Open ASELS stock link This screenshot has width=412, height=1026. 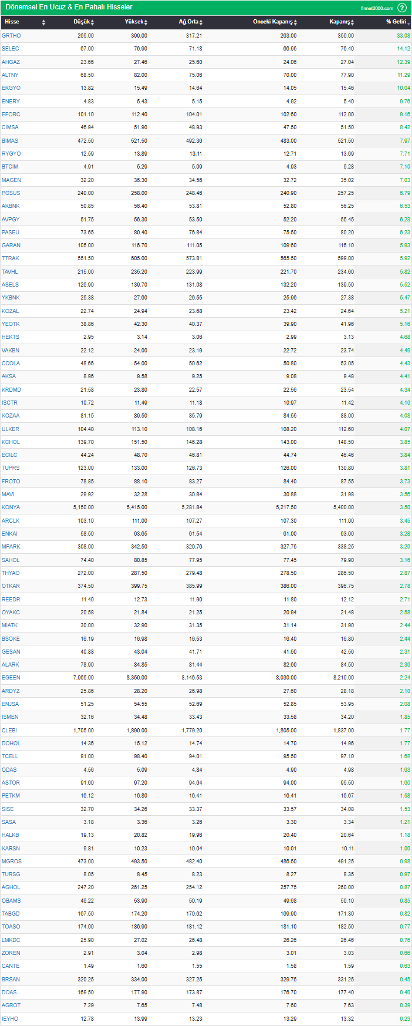point(10,285)
